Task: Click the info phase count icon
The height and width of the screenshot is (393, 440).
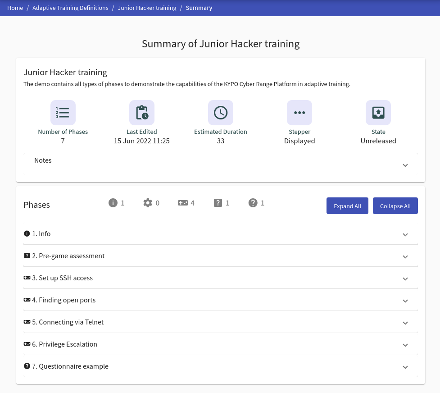Action: [113, 203]
